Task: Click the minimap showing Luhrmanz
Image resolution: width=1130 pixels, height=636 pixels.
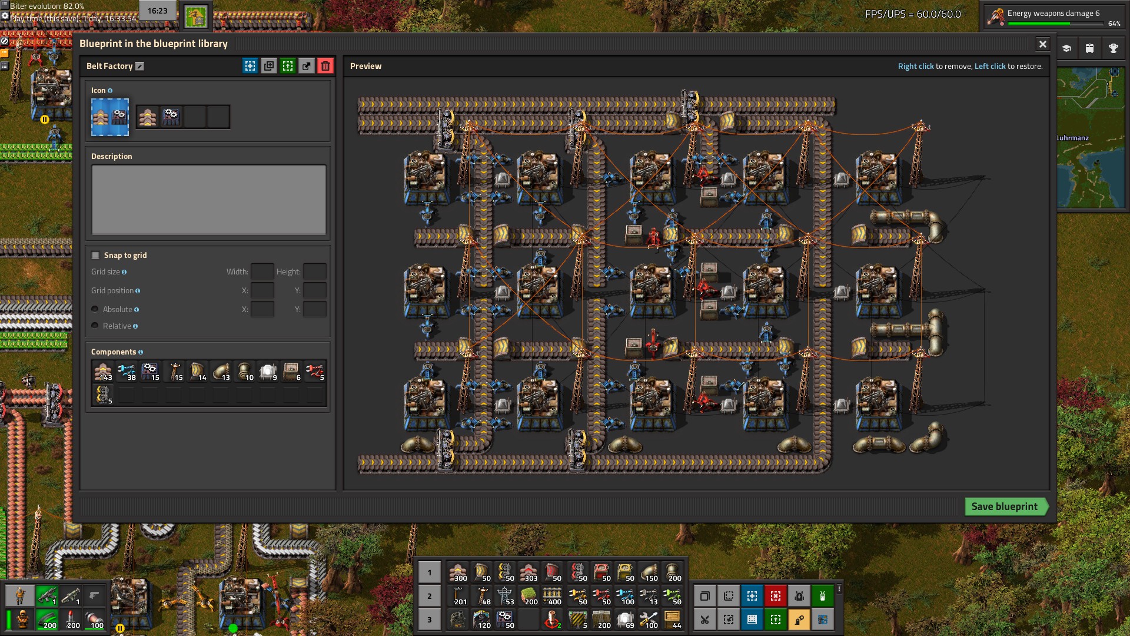Action: tap(1091, 138)
